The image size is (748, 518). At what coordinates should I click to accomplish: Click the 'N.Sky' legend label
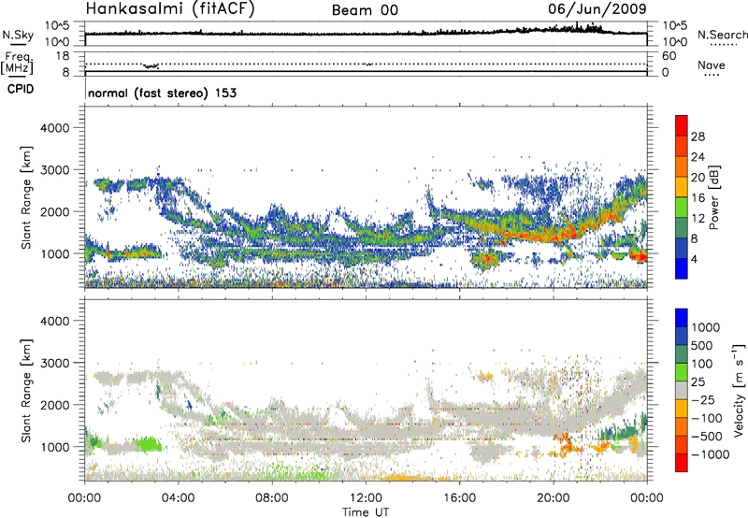18,35
